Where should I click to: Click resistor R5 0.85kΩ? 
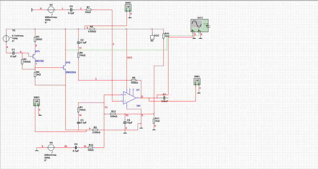(x=95, y=130)
